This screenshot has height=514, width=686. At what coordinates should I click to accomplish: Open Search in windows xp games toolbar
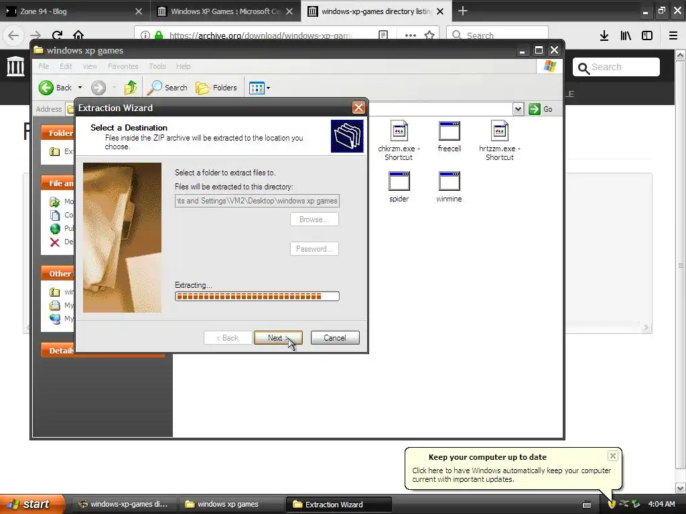[x=167, y=88]
